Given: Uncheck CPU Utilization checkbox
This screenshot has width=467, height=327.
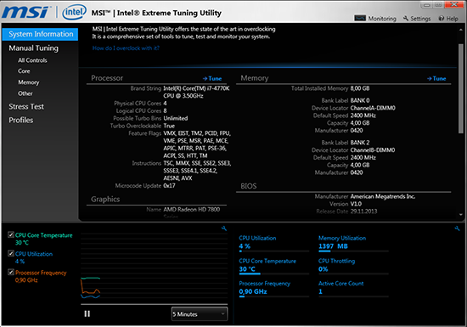Looking at the screenshot, I should tap(11, 253).
